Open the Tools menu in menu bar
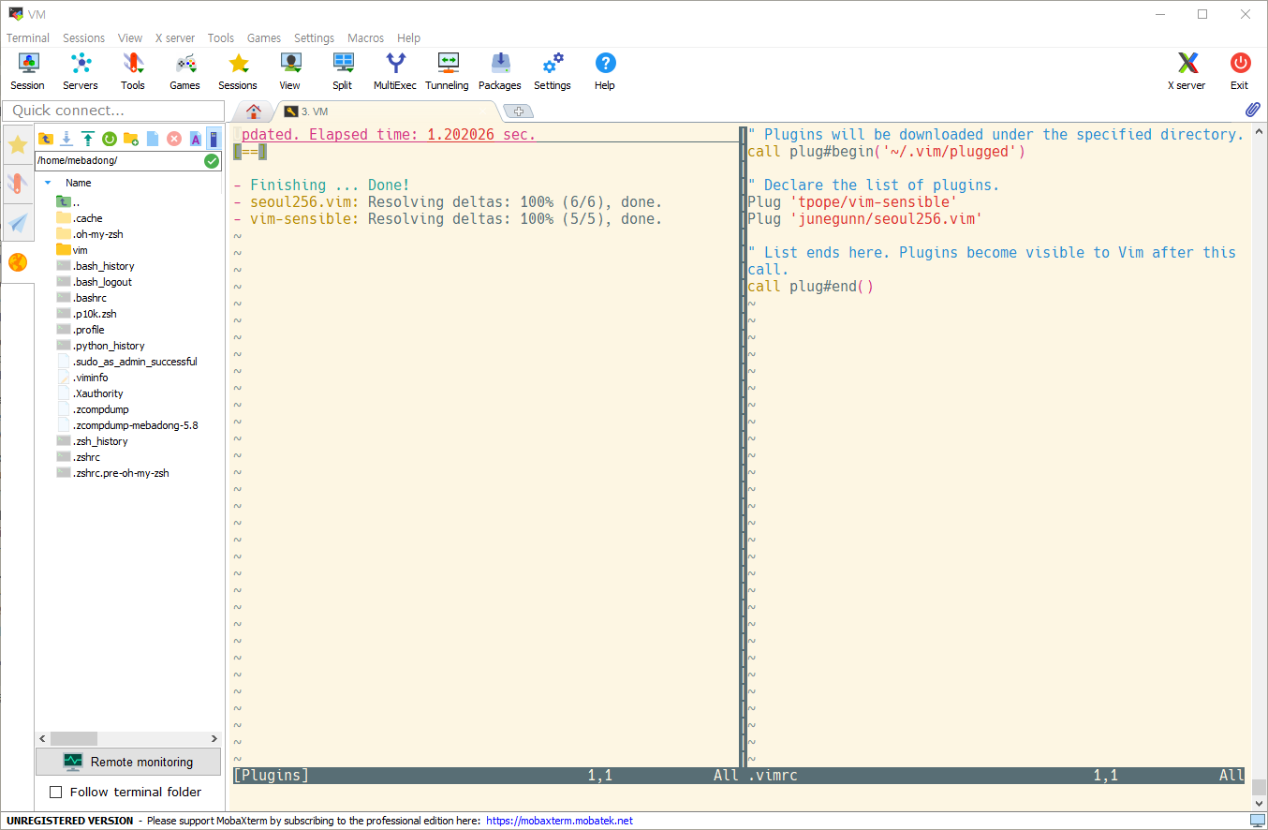1268x830 pixels. click(x=221, y=38)
